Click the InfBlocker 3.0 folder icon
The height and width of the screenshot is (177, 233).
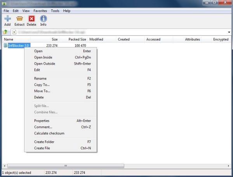(5, 46)
